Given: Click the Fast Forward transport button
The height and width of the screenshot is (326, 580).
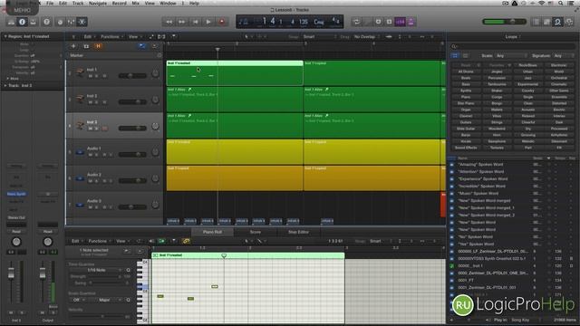Looking at the screenshot, I should tap(181, 22).
